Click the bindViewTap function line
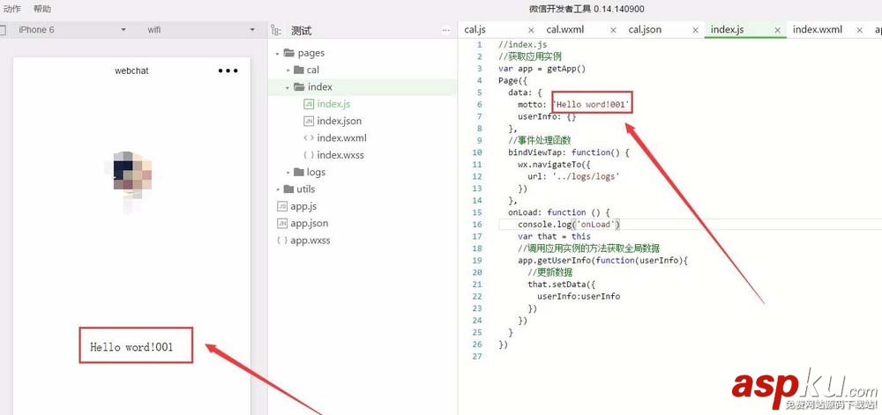The width and height of the screenshot is (882, 415). pos(569,152)
